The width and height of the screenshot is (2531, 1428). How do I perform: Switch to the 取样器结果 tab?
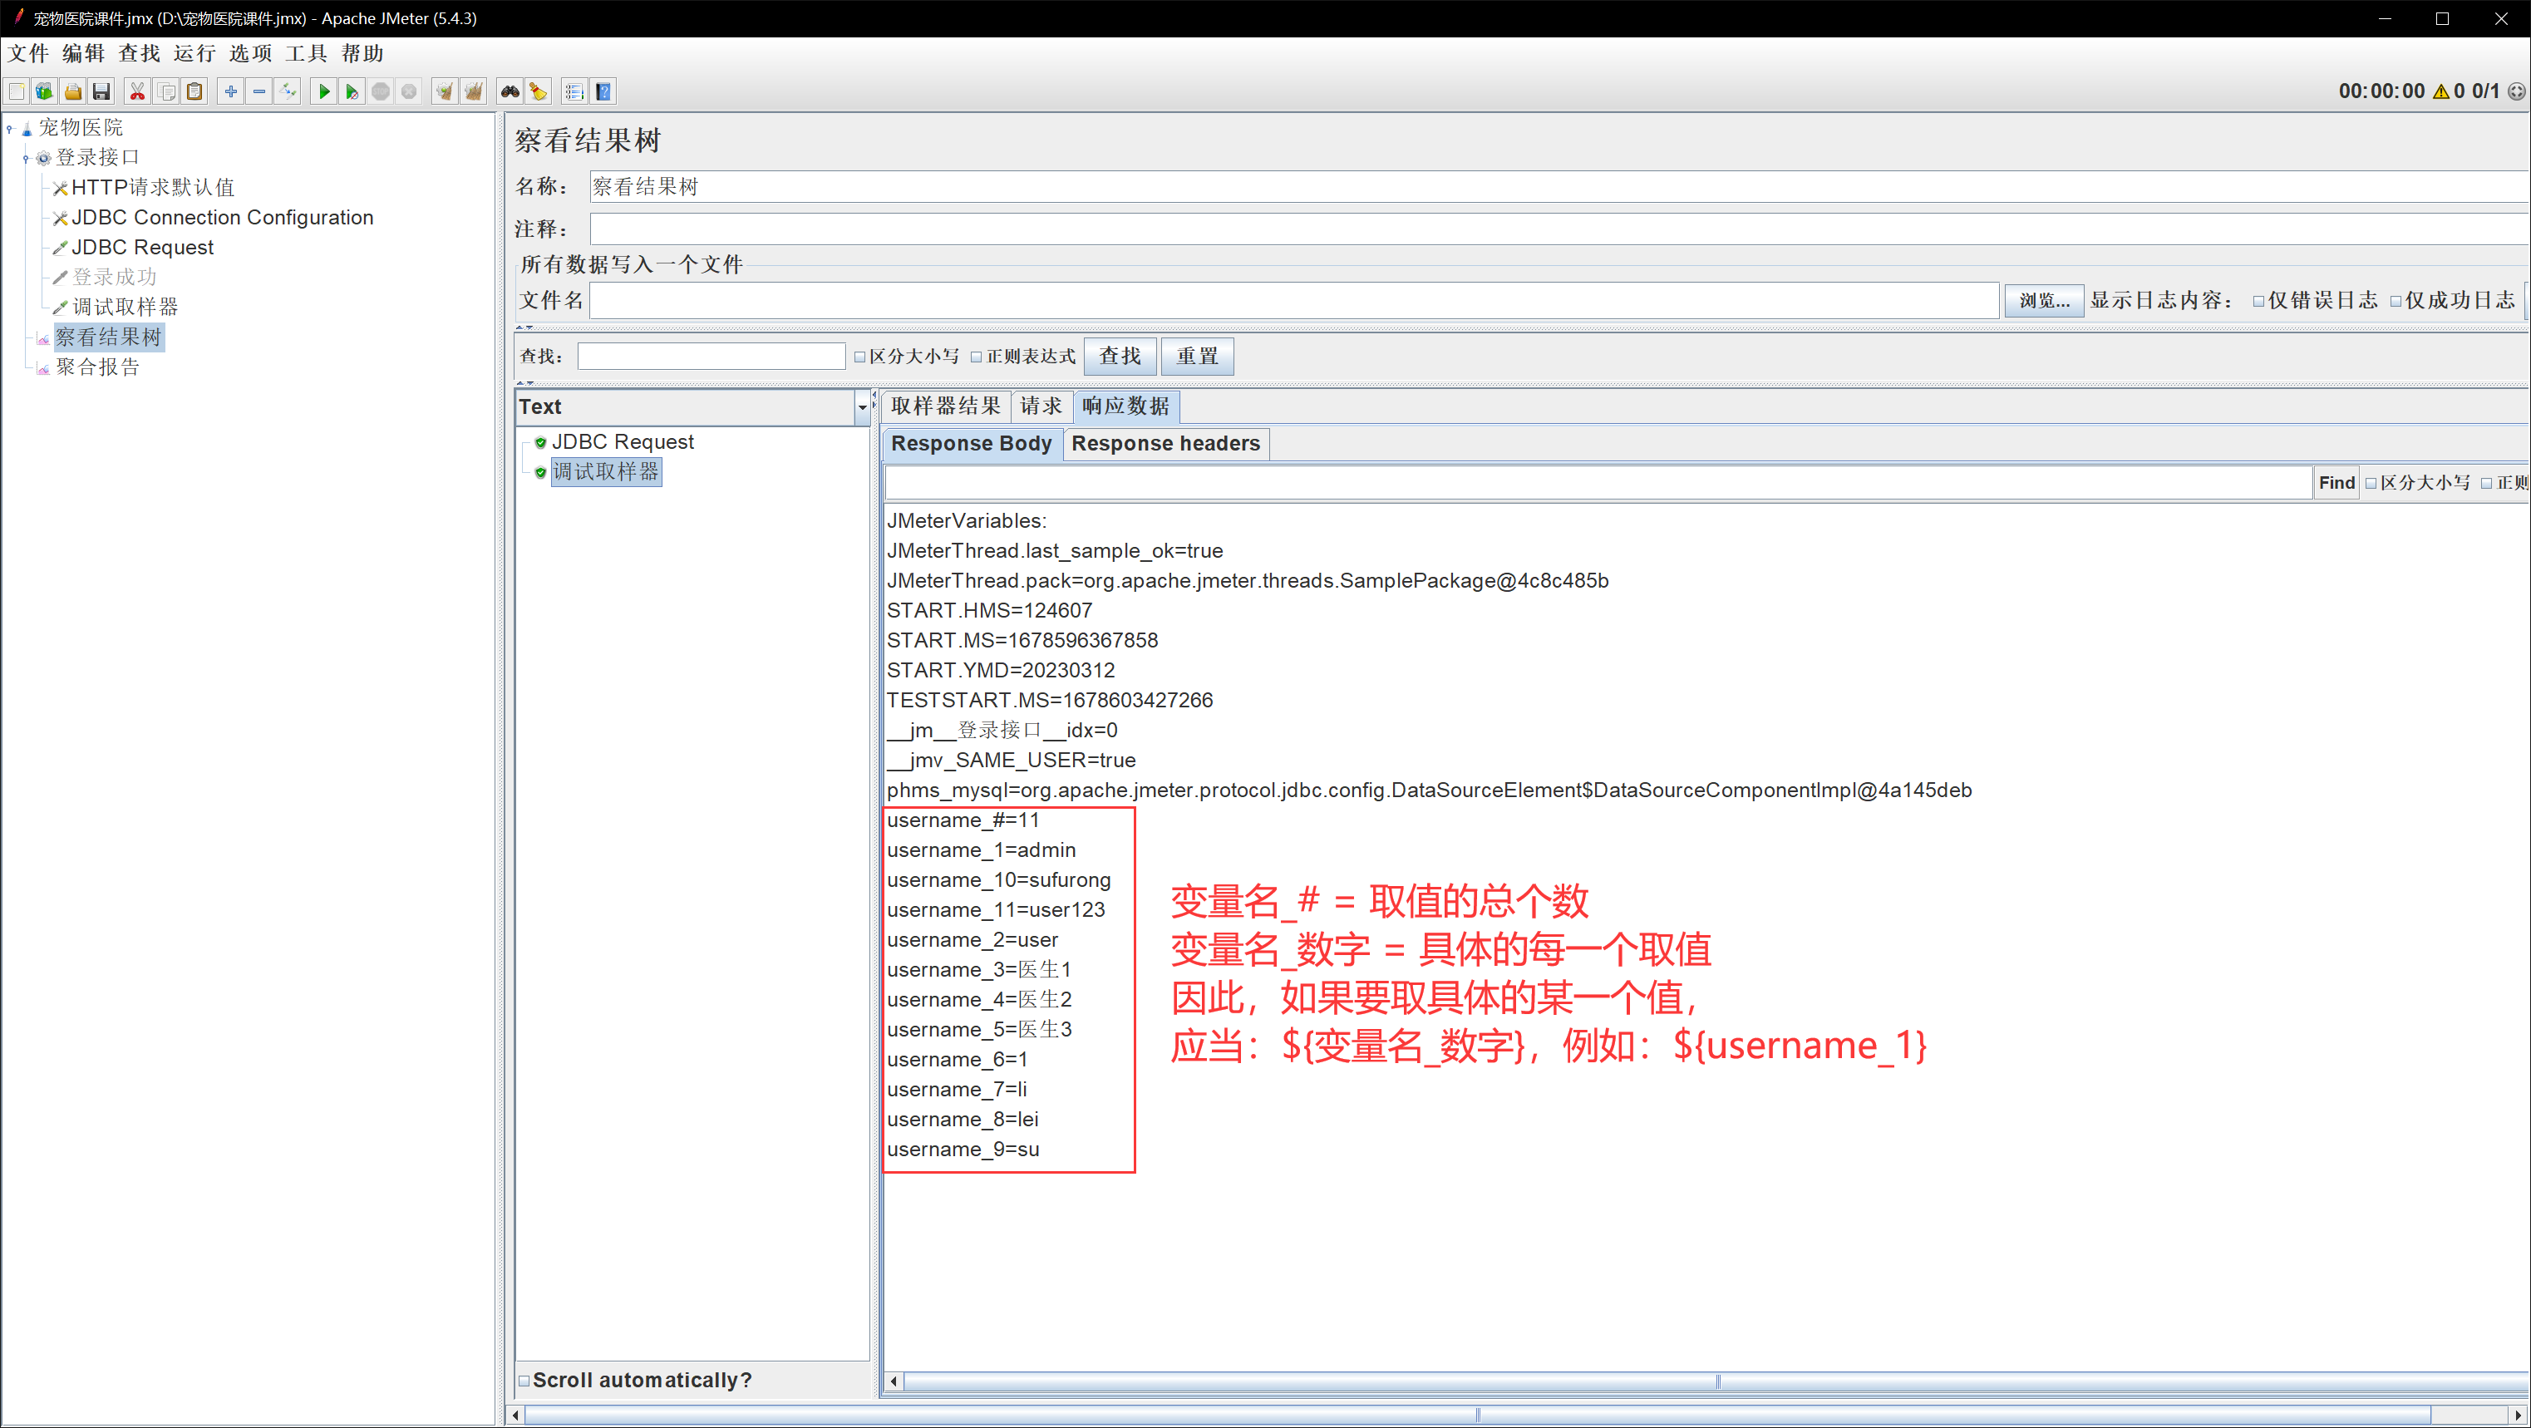click(x=944, y=406)
